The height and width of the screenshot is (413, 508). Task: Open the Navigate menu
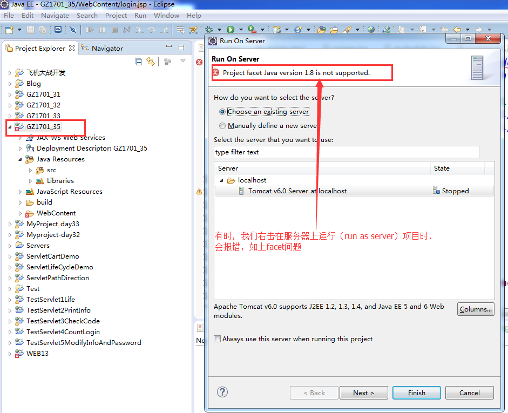(55, 16)
